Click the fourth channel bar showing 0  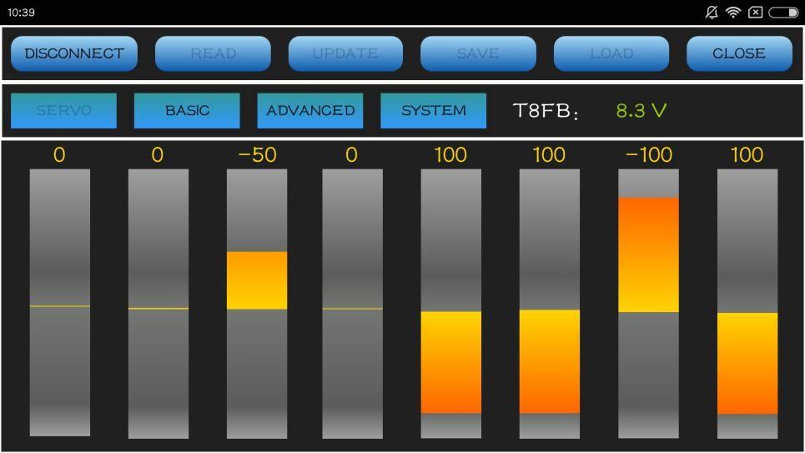tap(352, 303)
